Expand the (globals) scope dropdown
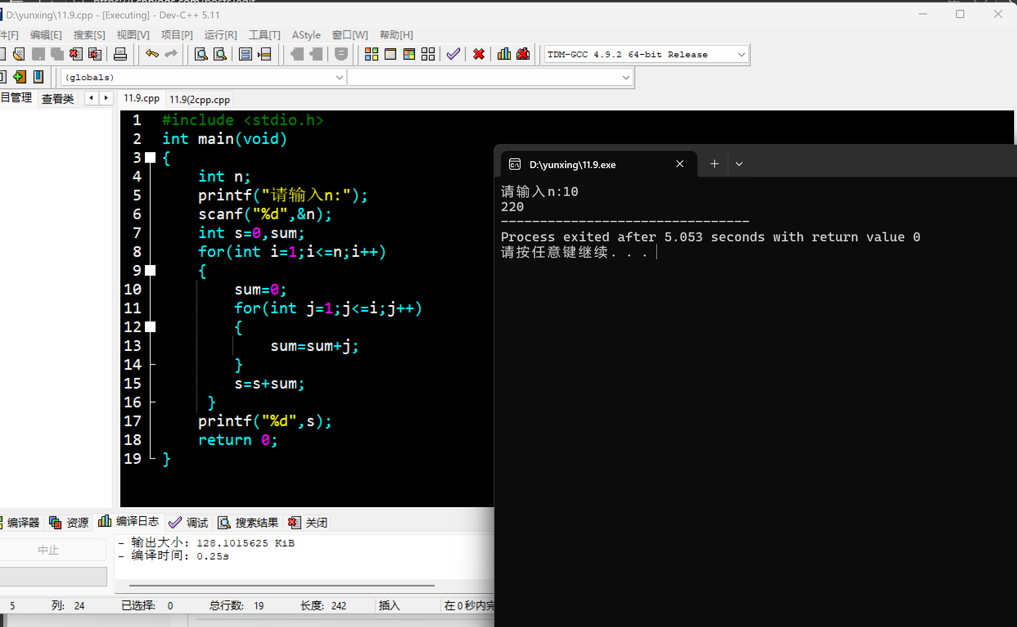This screenshot has width=1017, height=627. [x=339, y=78]
